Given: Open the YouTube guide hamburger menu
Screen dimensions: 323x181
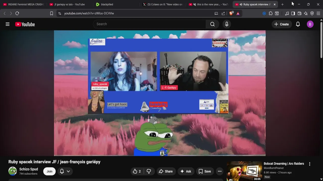Looking at the screenshot, I should coord(8,24).
